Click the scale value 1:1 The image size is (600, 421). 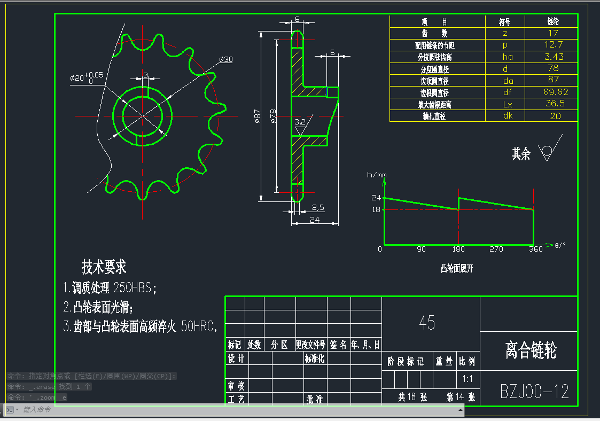(467, 379)
